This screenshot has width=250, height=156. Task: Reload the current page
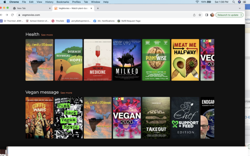[x=12, y=15]
